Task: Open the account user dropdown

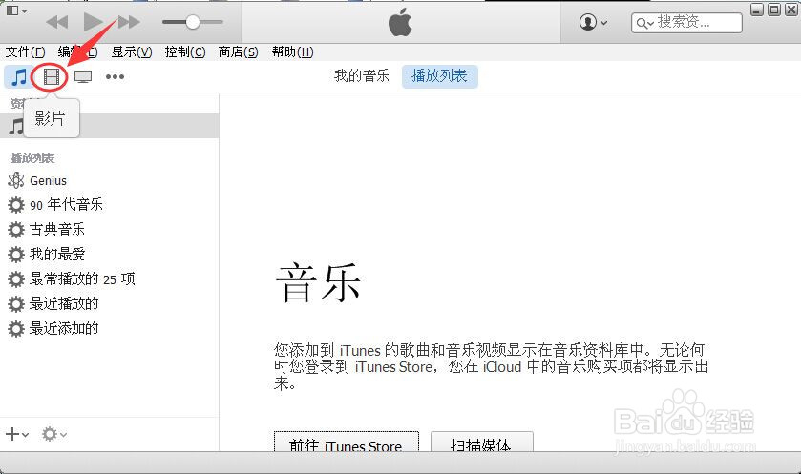Action: [593, 23]
